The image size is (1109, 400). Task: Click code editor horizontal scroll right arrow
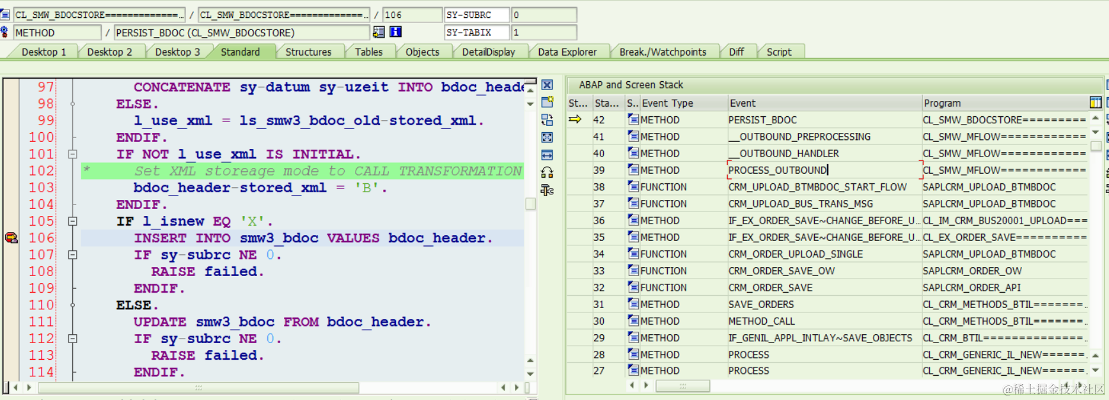517,387
